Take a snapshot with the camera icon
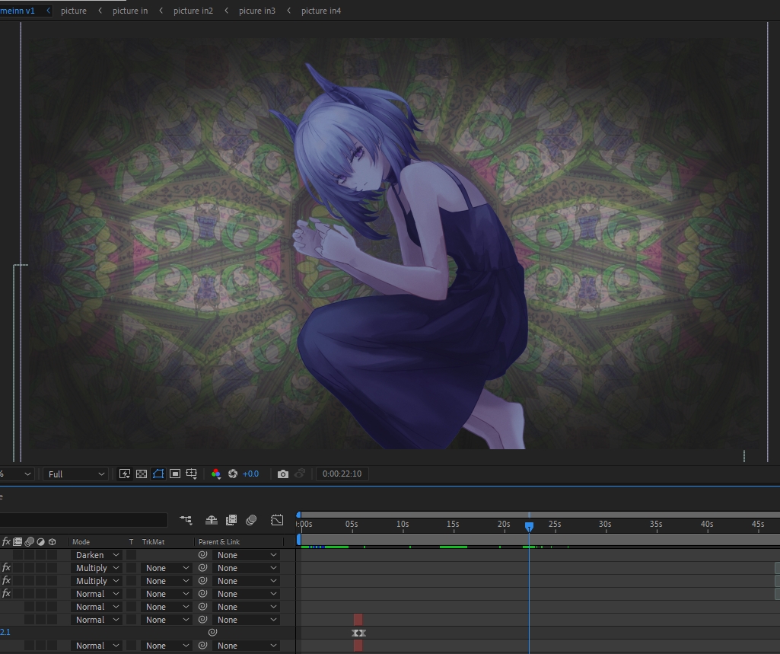 click(x=283, y=474)
